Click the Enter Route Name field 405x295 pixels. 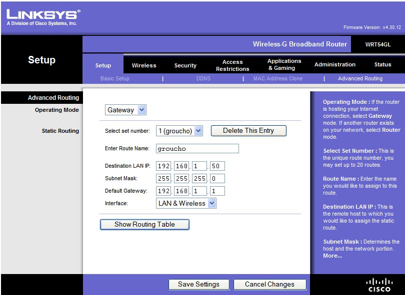(x=197, y=149)
